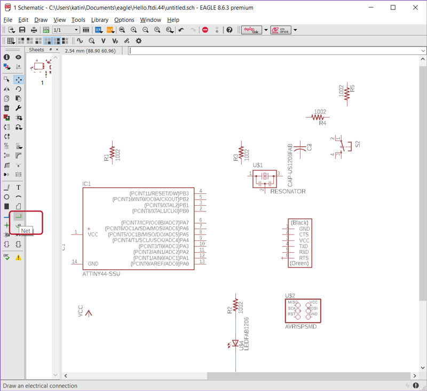
Task: Click the Undo arrow
Action: [x=181, y=30]
